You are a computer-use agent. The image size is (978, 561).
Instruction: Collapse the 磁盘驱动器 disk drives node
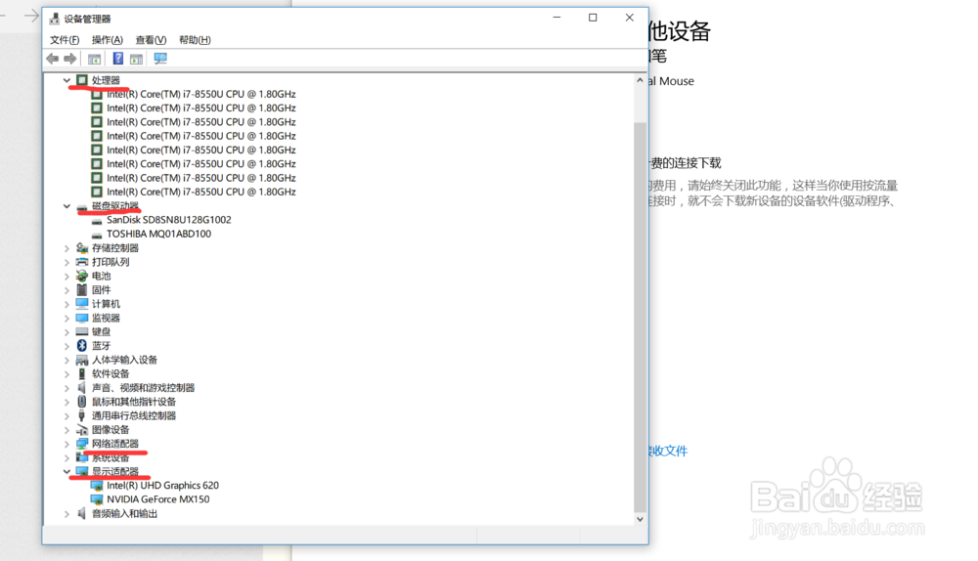67,205
